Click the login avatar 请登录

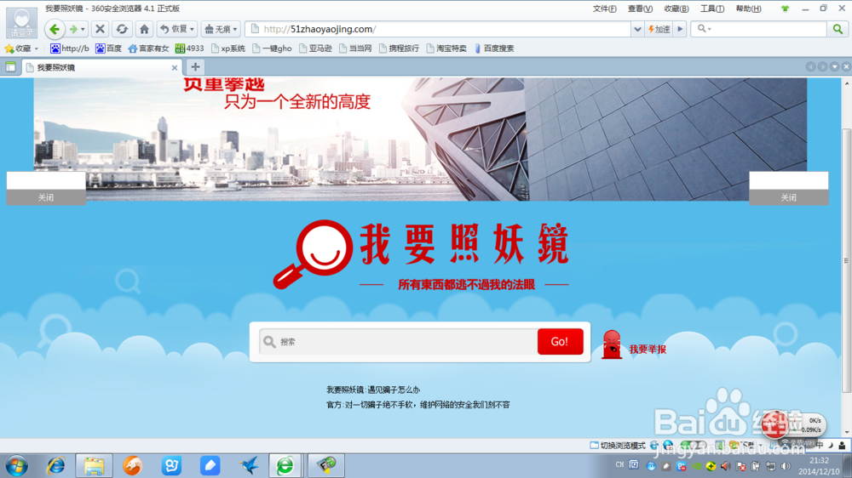(22, 23)
